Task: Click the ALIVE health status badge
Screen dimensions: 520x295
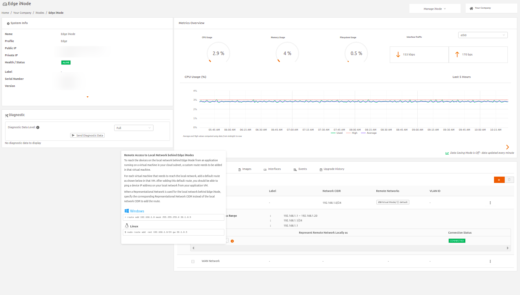Action: (x=66, y=63)
